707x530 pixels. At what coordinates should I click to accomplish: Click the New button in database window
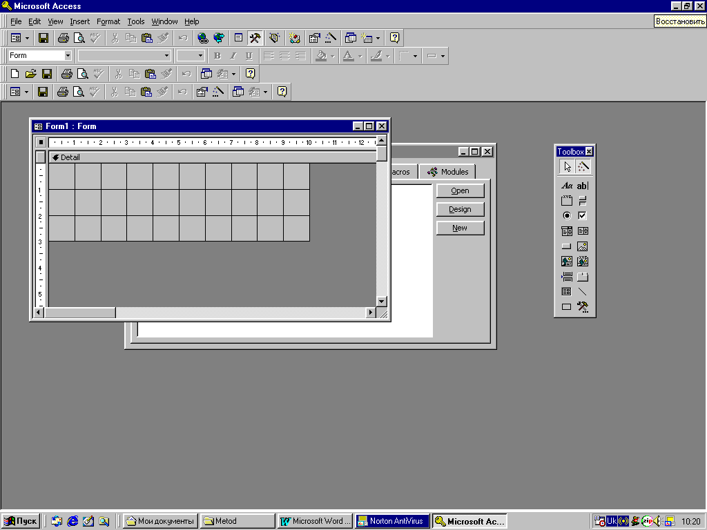461,228
